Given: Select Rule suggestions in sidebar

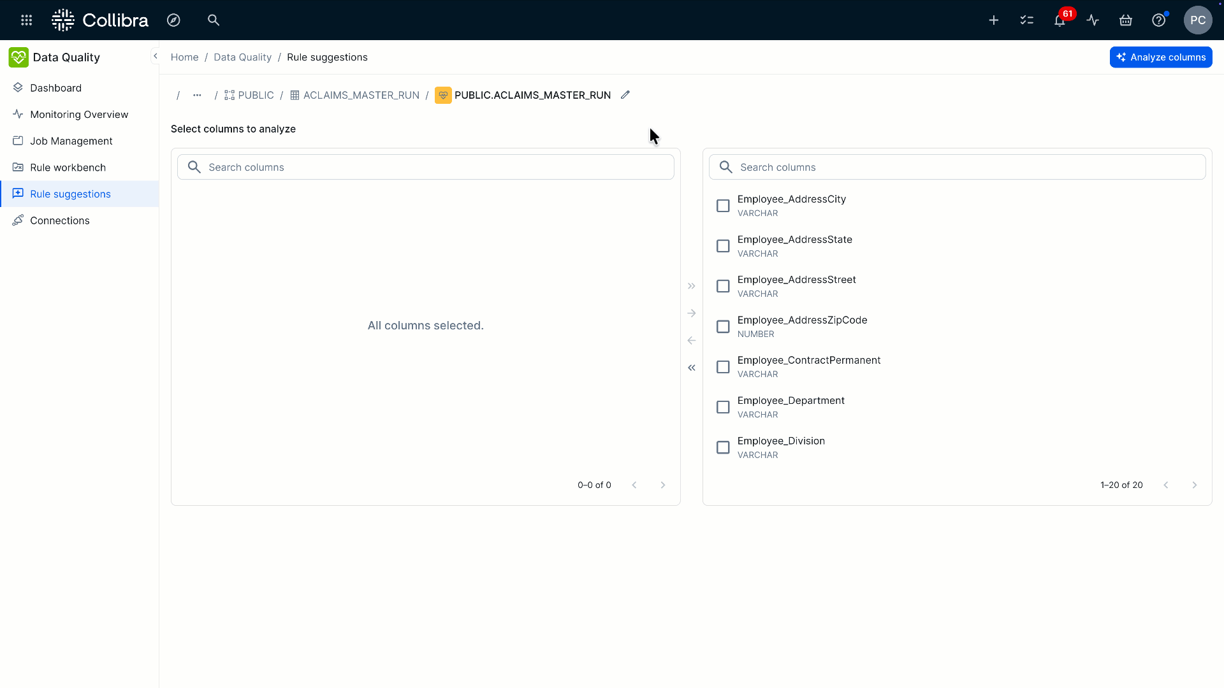Looking at the screenshot, I should pos(80,194).
